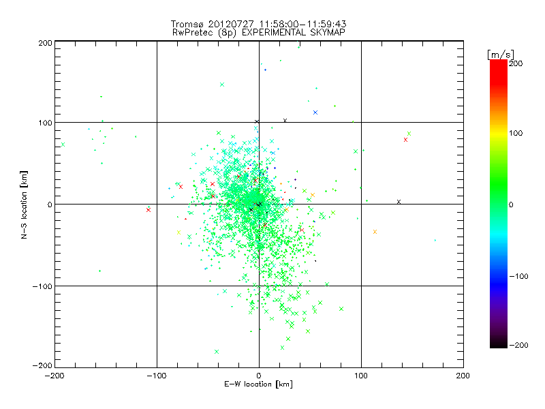545x409 pixels.
Task: Click the 'N-S location [km]' axis label
Action: [24, 205]
